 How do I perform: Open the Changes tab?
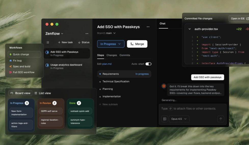coord(112,55)
